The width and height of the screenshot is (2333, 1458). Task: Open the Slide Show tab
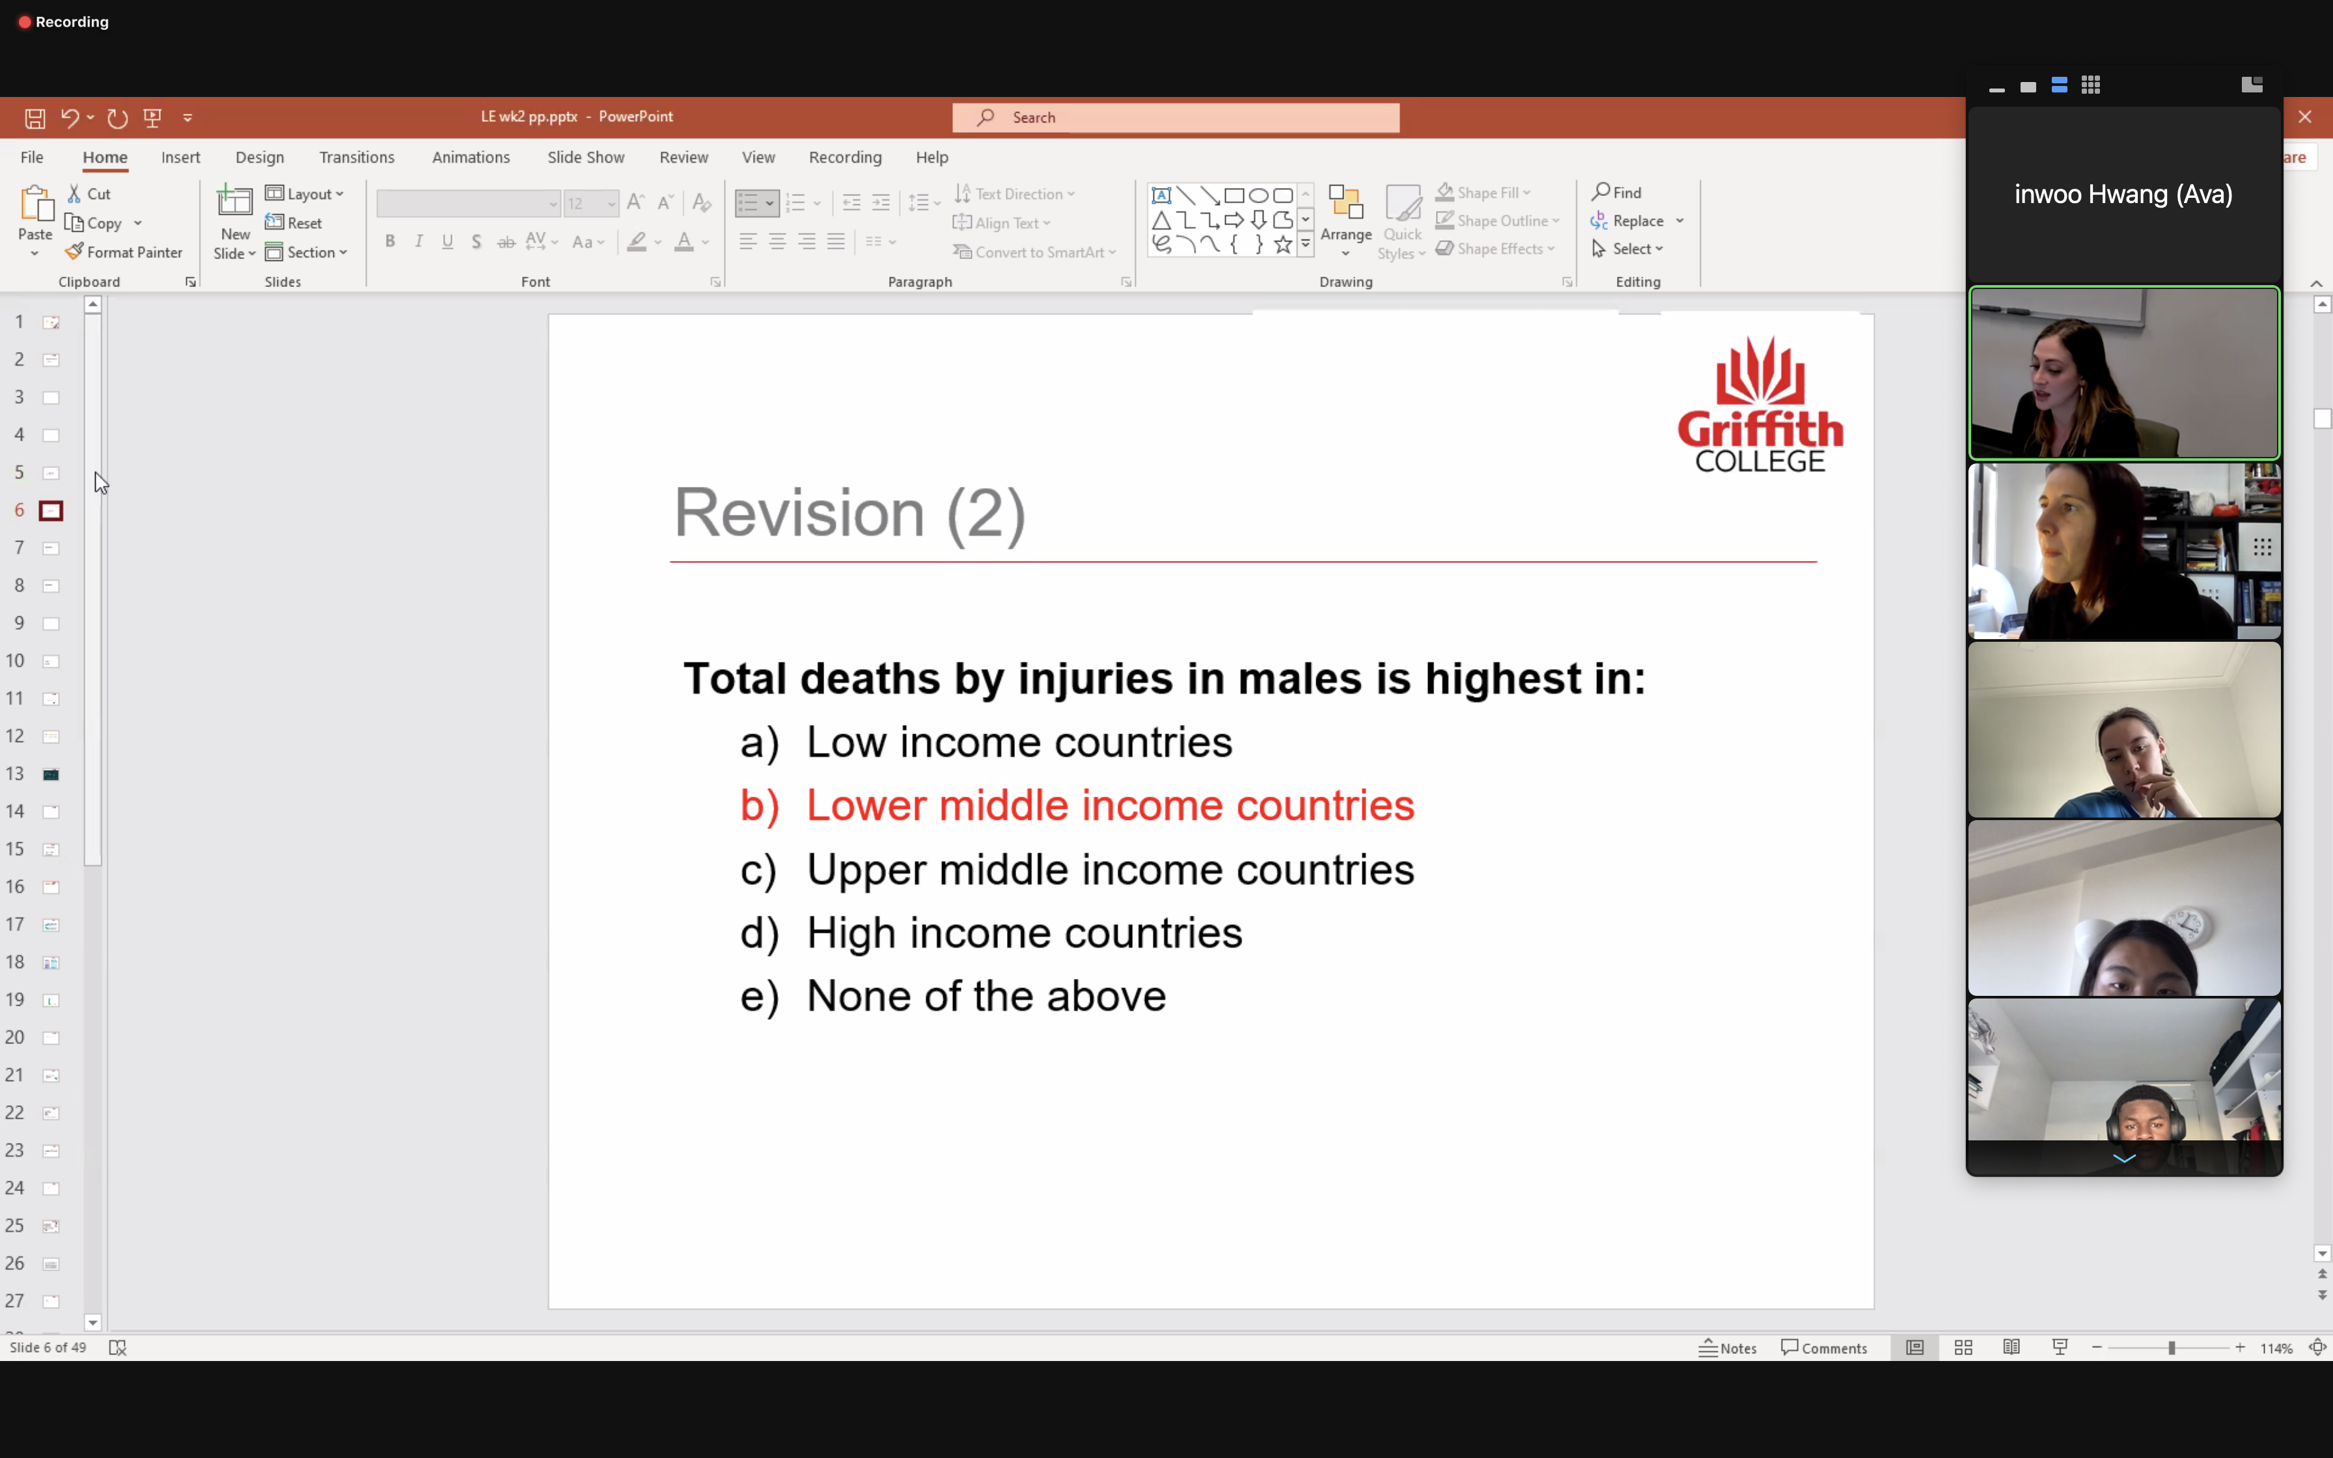585,157
